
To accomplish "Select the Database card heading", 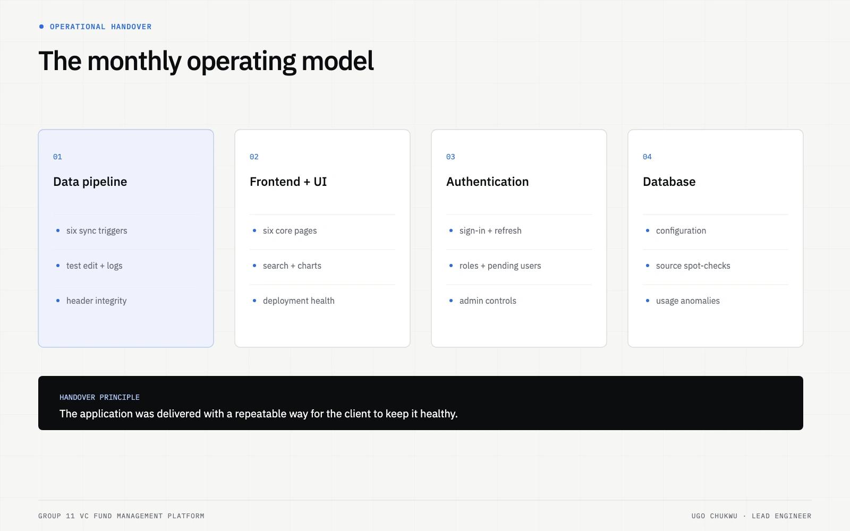I will pos(669,182).
